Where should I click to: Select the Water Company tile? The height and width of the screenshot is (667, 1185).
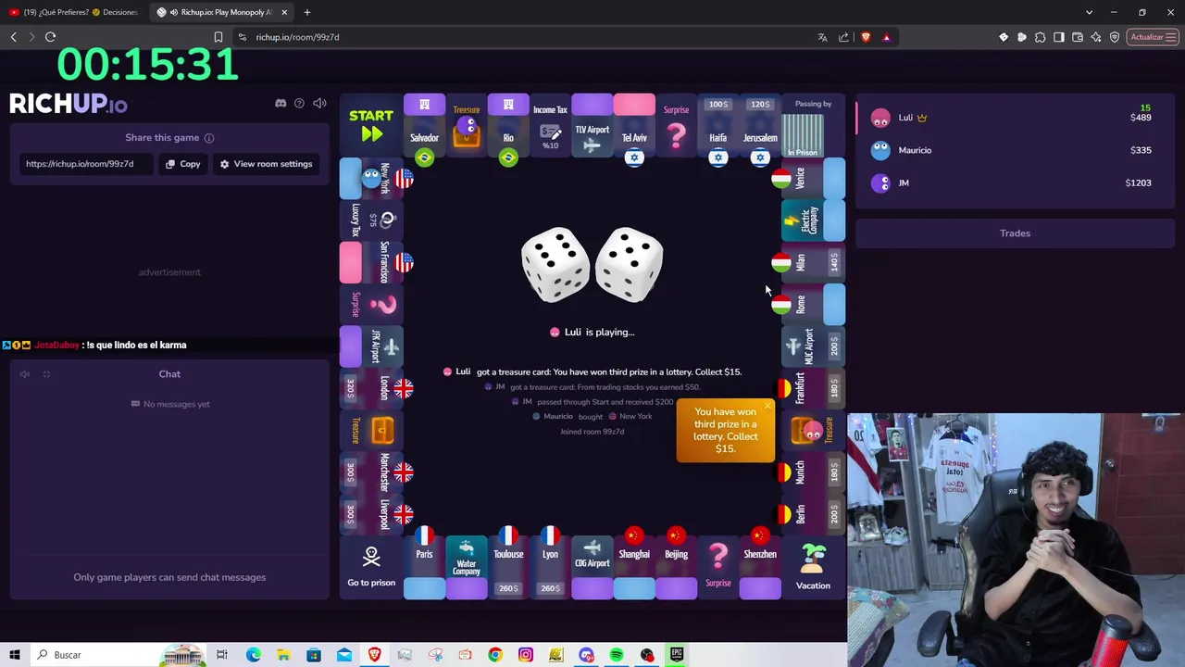467,567
